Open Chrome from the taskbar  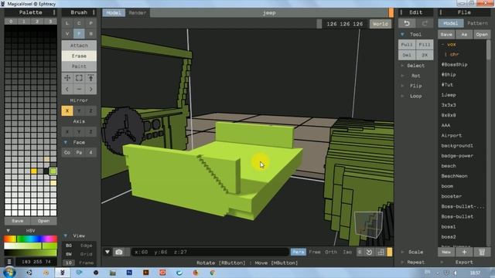(x=213, y=273)
